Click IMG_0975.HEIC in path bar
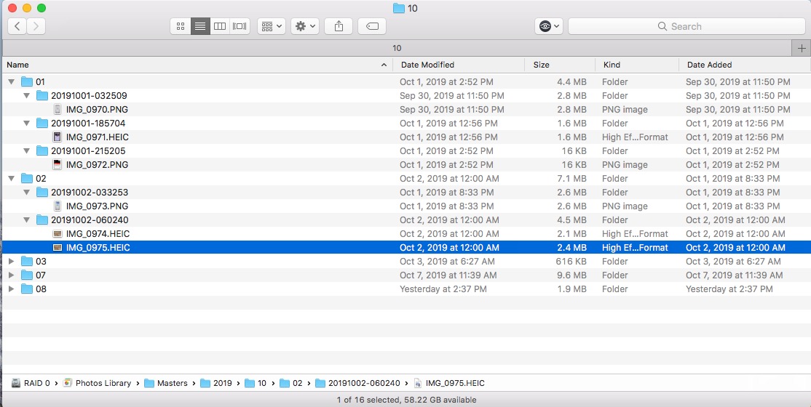Viewport: 811px width, 407px height. [449, 383]
